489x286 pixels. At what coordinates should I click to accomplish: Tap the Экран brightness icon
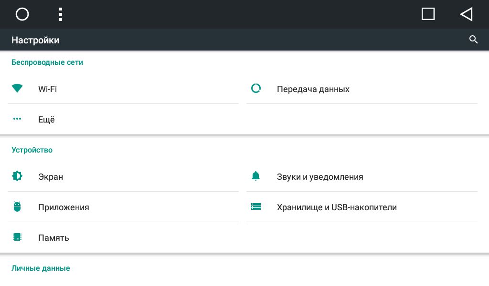coord(17,176)
